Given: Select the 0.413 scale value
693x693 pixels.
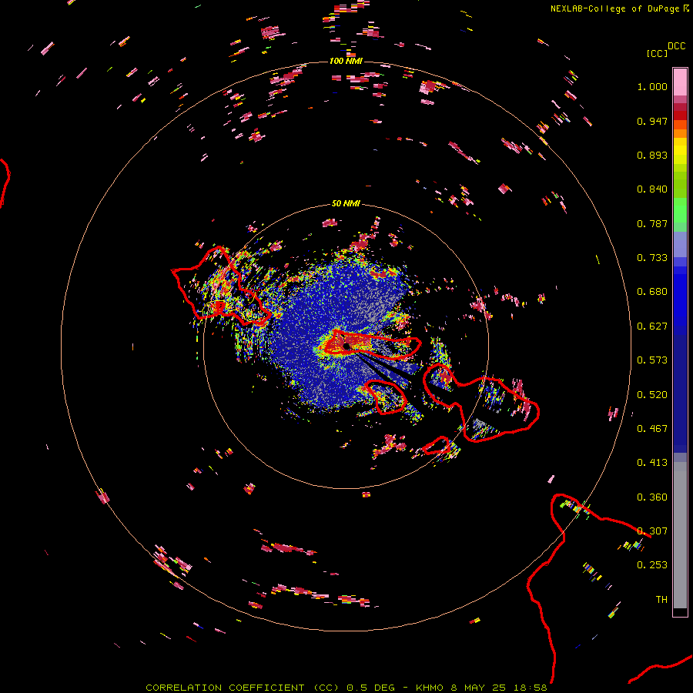Looking at the screenshot, I should 652,463.
